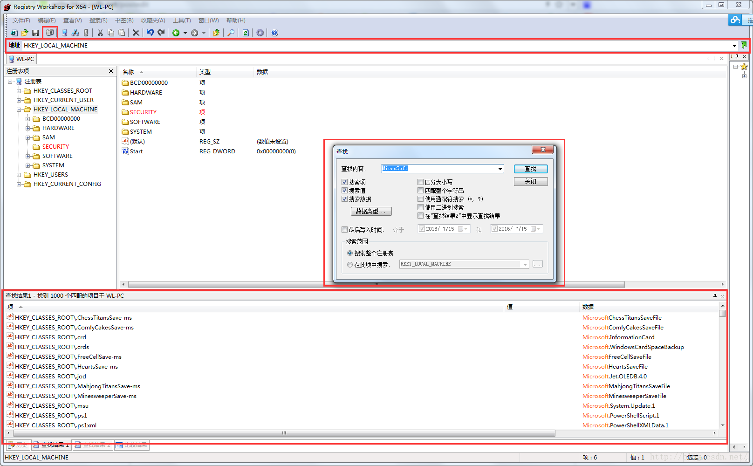Toggle the search keys checkbox (搜索项)
Screen dimensions: 753x466
[x=345, y=182]
